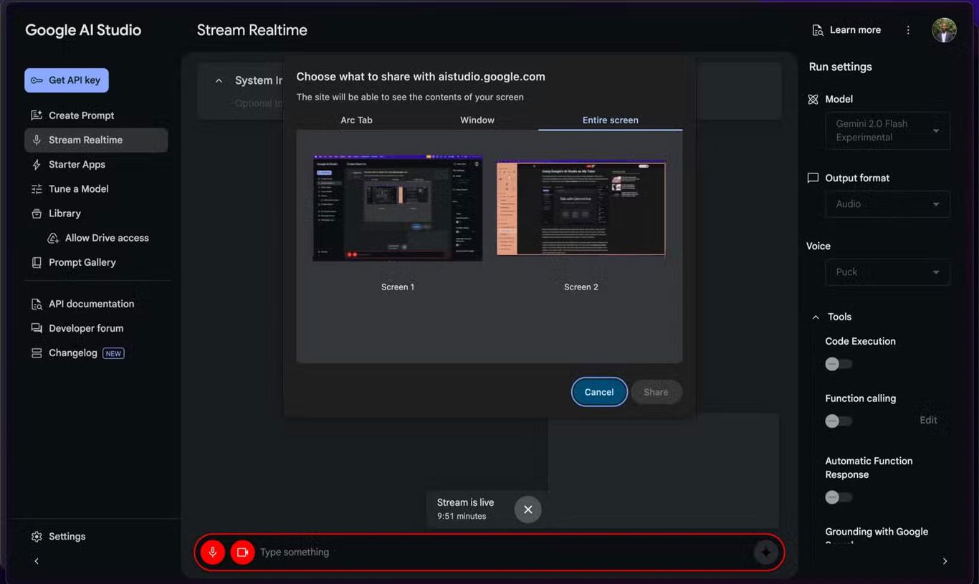The image size is (979, 584).
Task: Click the red camera icon near the input bar
Action: click(x=242, y=552)
